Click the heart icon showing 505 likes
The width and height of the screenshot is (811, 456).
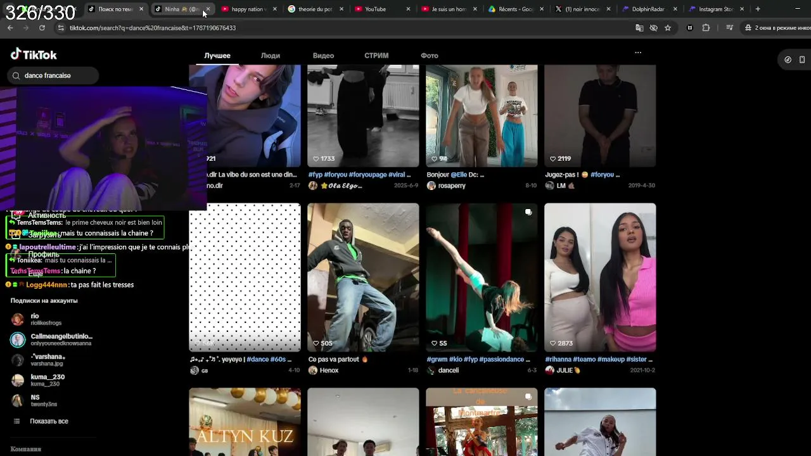316,343
